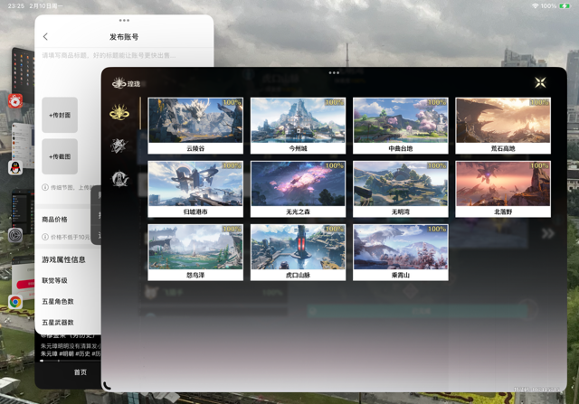Tap the 100% label on 乘霄山 card
This screenshot has height=404, width=579.
click(x=436, y=230)
